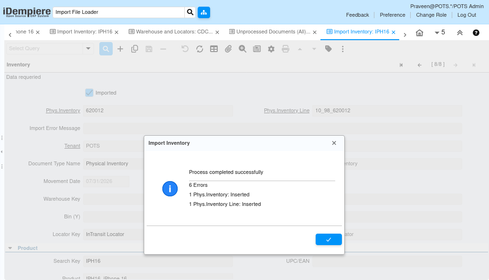Click the Feedback link
Screen dimensions: 489x280
click(357, 15)
